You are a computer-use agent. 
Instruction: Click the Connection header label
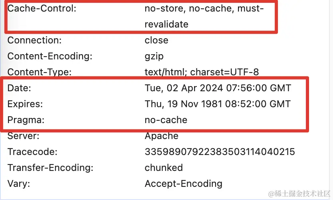point(34,40)
